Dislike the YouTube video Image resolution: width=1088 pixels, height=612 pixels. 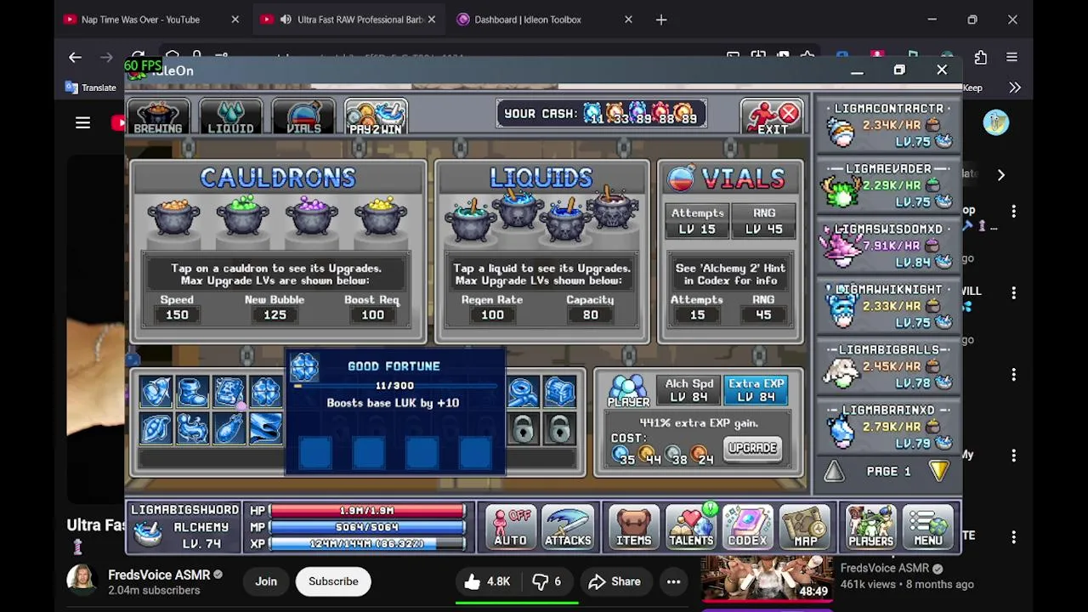547,581
